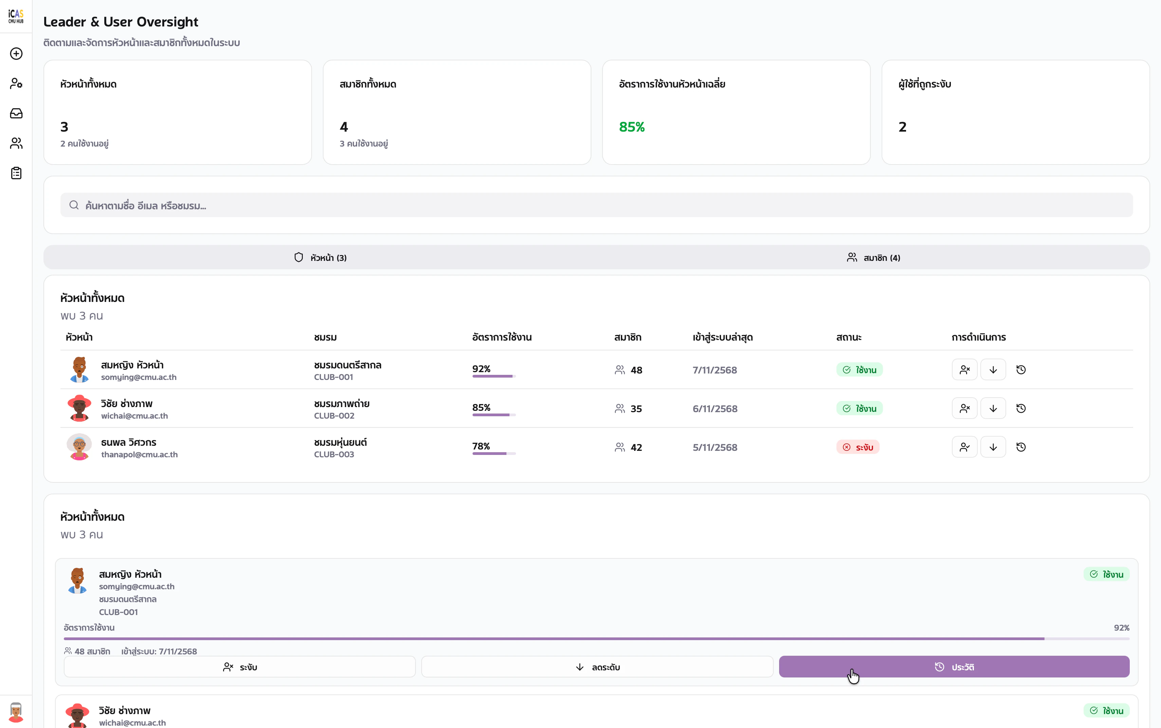Demote วิชัย ช่างภาพ with down arrow icon
Image resolution: width=1161 pixels, height=728 pixels.
coord(993,408)
